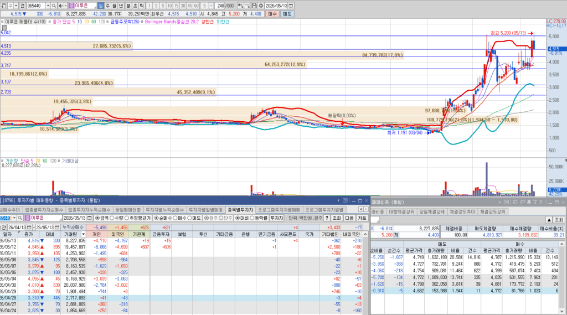
Task: Open the 대량체결상위 tab
Action: [401, 211]
